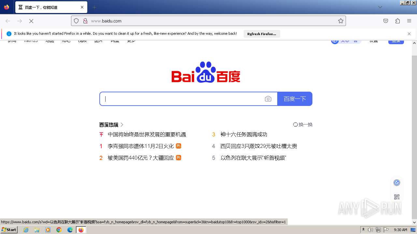Image resolution: width=417 pixels, height=234 pixels.
Task: Click the volume speaker tray icon
Action: click(370, 230)
